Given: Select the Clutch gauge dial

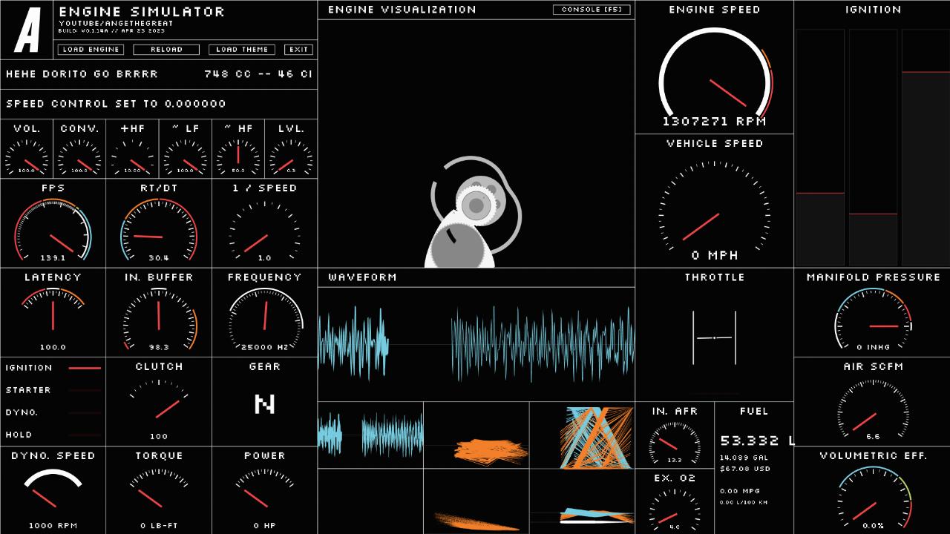Looking at the screenshot, I should point(159,406).
